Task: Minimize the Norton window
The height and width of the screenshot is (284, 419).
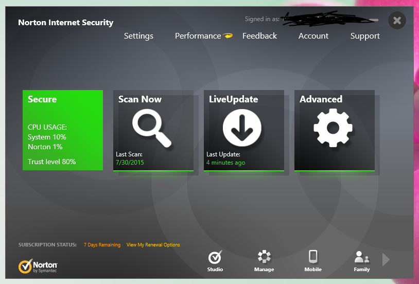Action: pyautogui.click(x=374, y=20)
